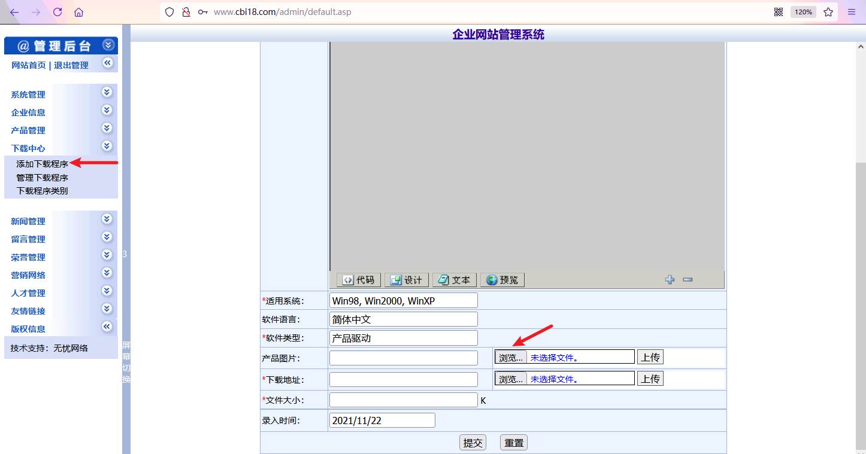
Task: Browse for a 产品图片 file
Action: click(510, 357)
